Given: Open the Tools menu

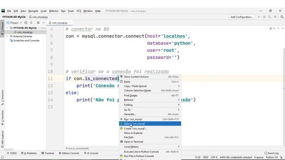Looking at the screenshot, I should (71, 11).
